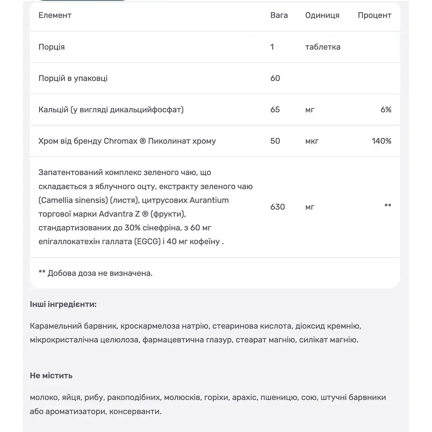Click the Не містить heading
The image size is (432, 432).
(51, 375)
